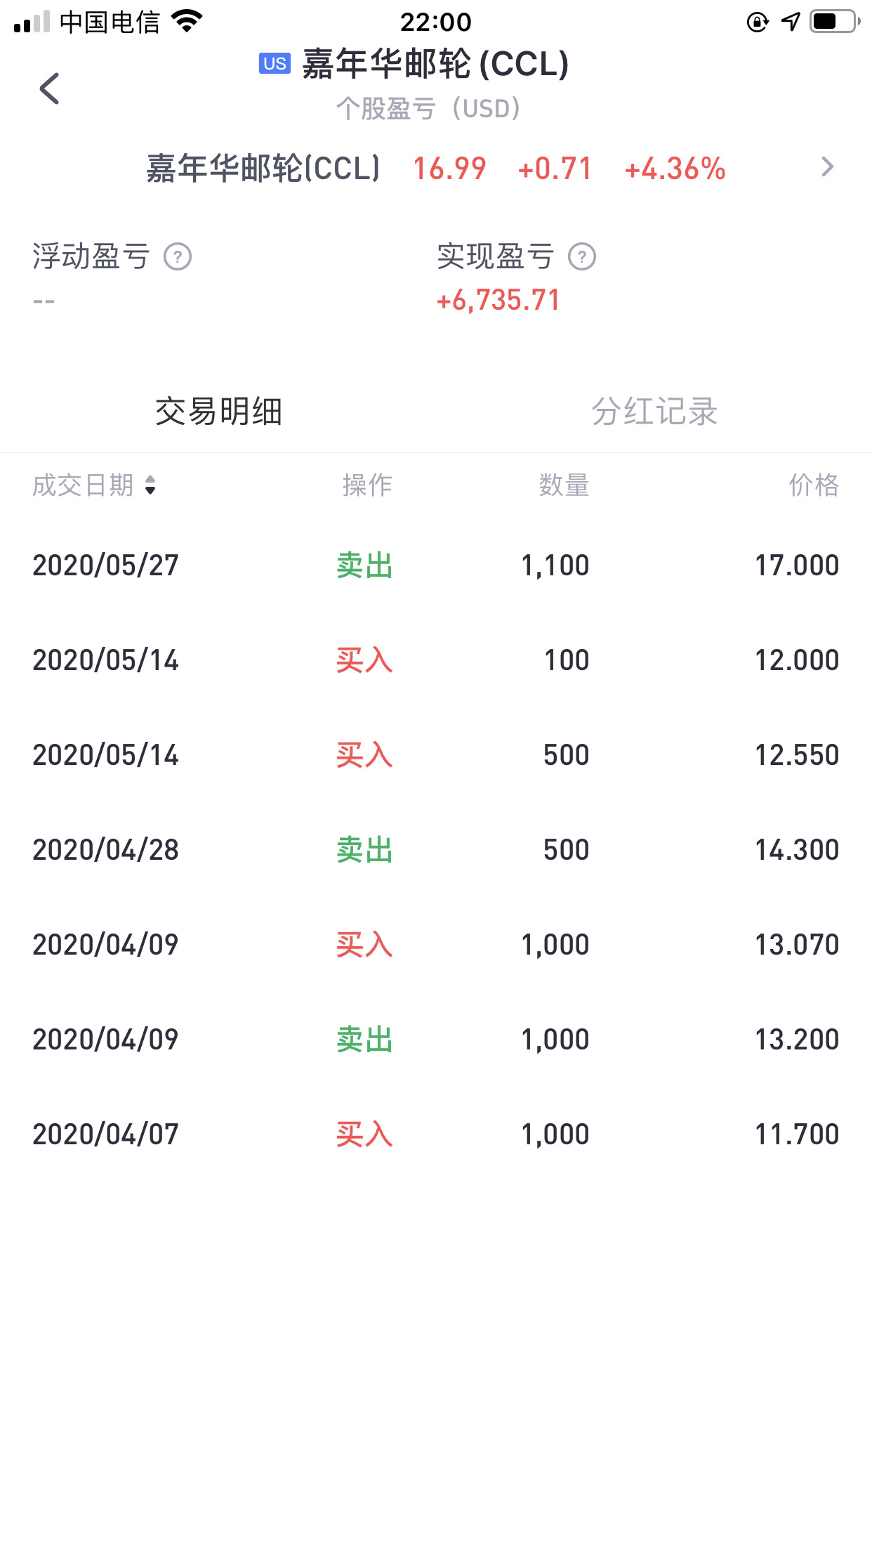This screenshot has height=1551, width=872.
Task: Tap the battery icon in status bar
Action: click(835, 21)
